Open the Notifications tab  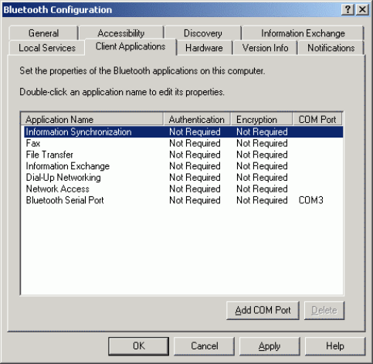(x=331, y=48)
